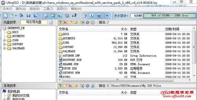
Task: Click Up one level icon in disc pane
Action: coord(60,22)
